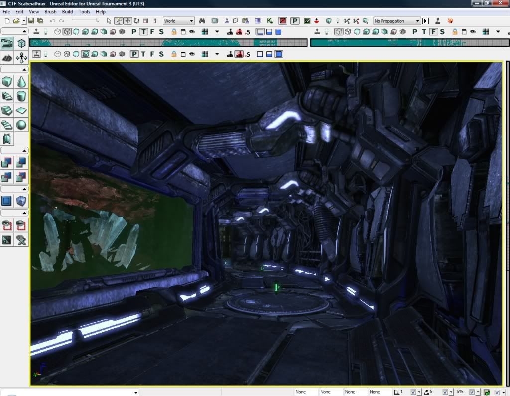Enable Front view in top-right viewport toolbar
Screen dimensions: 510x396
pos(433,32)
